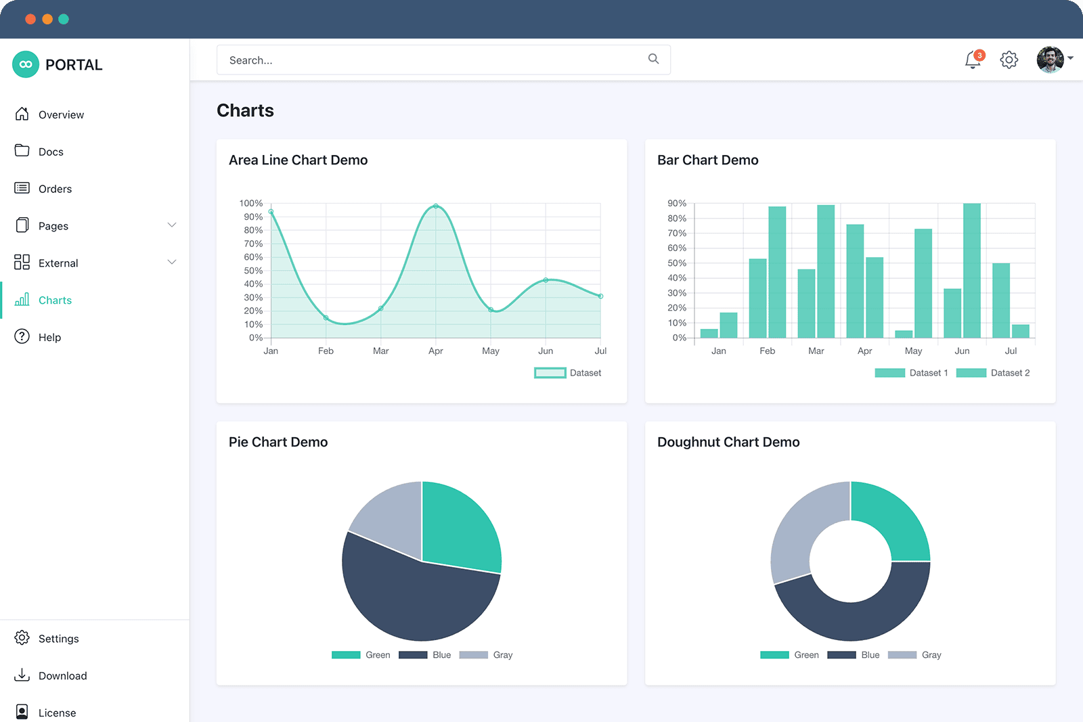1083x722 pixels.
Task: Open the user menu caret
Action: point(1071,59)
